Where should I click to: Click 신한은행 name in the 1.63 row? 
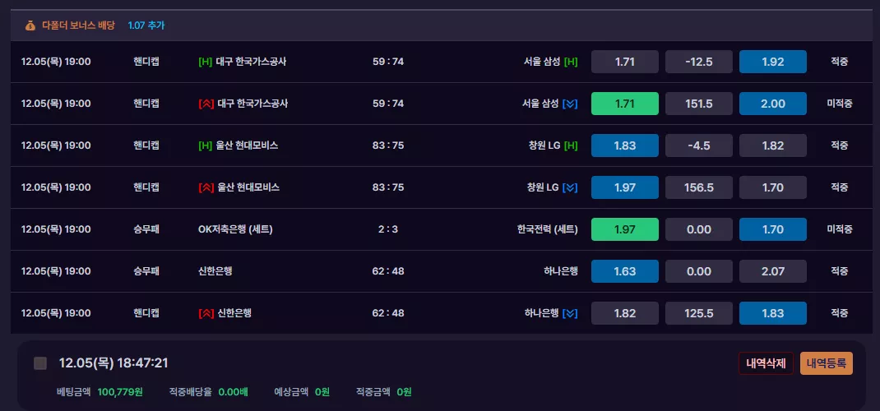[x=215, y=271]
